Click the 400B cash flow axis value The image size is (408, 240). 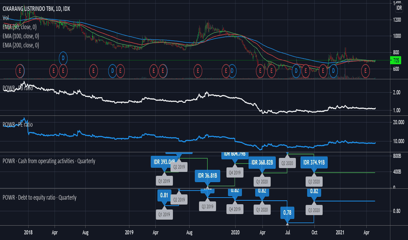click(397, 172)
